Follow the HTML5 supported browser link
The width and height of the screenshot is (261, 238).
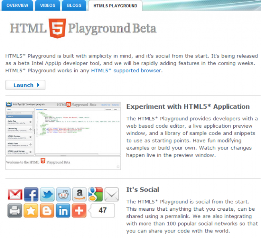(126, 71)
